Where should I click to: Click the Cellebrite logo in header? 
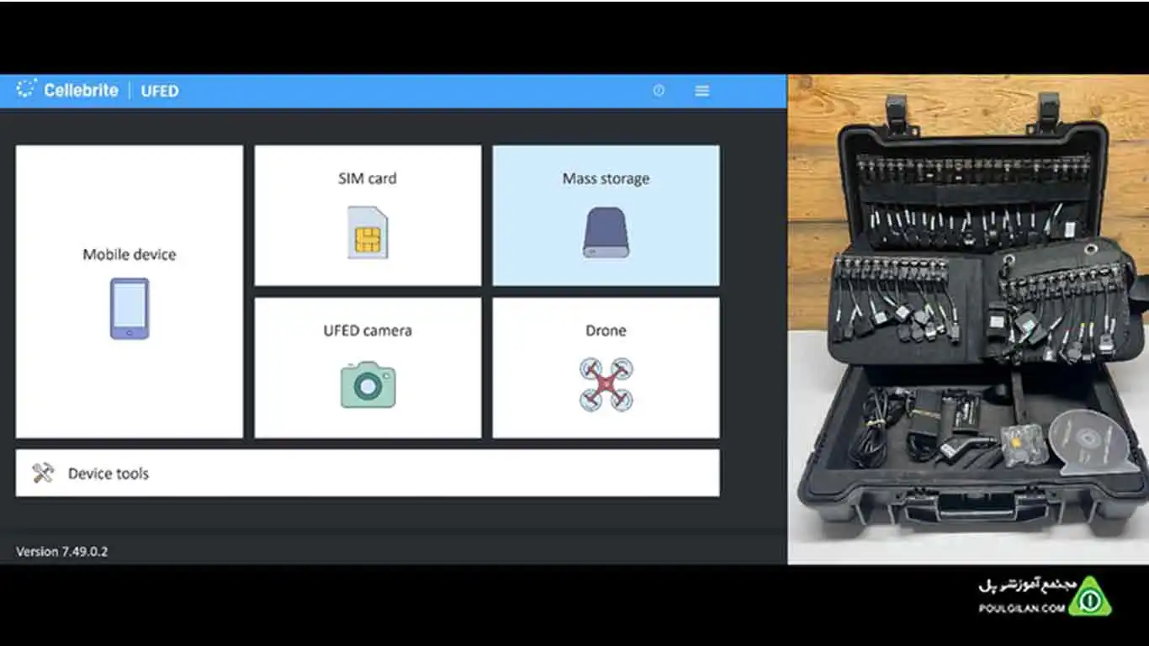67,90
